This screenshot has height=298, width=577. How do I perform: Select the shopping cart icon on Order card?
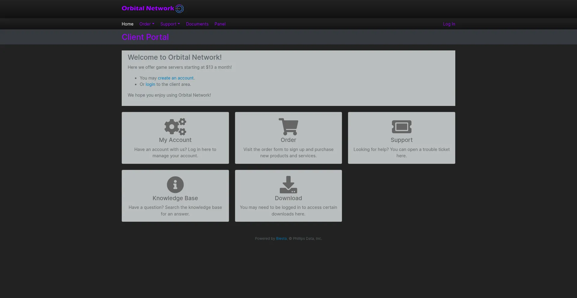[288, 127]
